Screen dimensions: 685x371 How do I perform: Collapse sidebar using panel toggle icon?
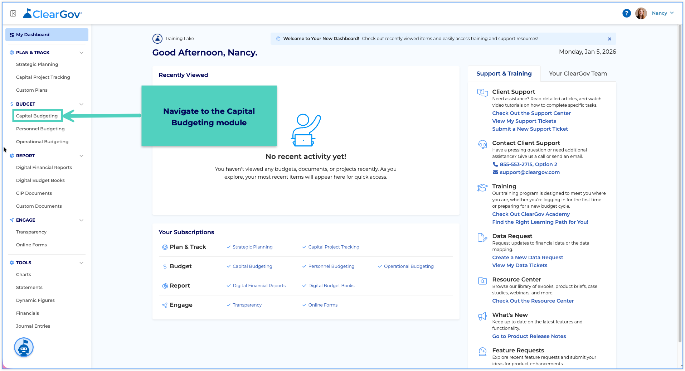(13, 13)
